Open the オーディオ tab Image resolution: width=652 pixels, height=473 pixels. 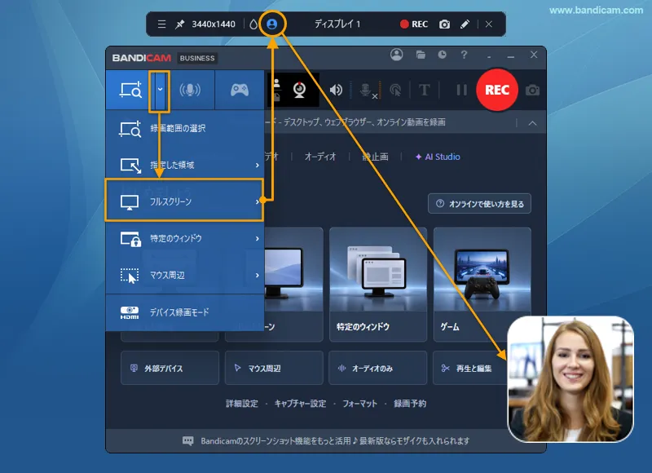(x=319, y=157)
